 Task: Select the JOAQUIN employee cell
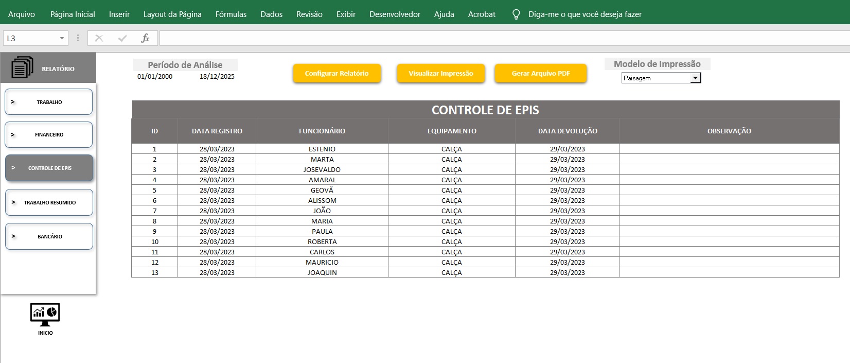(322, 272)
